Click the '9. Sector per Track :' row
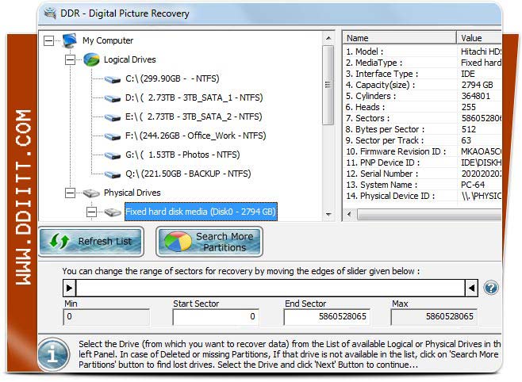 tap(423, 140)
